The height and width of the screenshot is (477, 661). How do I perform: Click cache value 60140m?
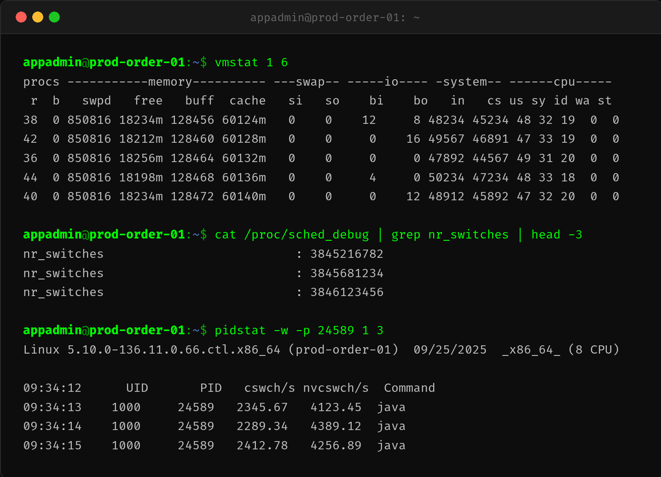tap(244, 196)
